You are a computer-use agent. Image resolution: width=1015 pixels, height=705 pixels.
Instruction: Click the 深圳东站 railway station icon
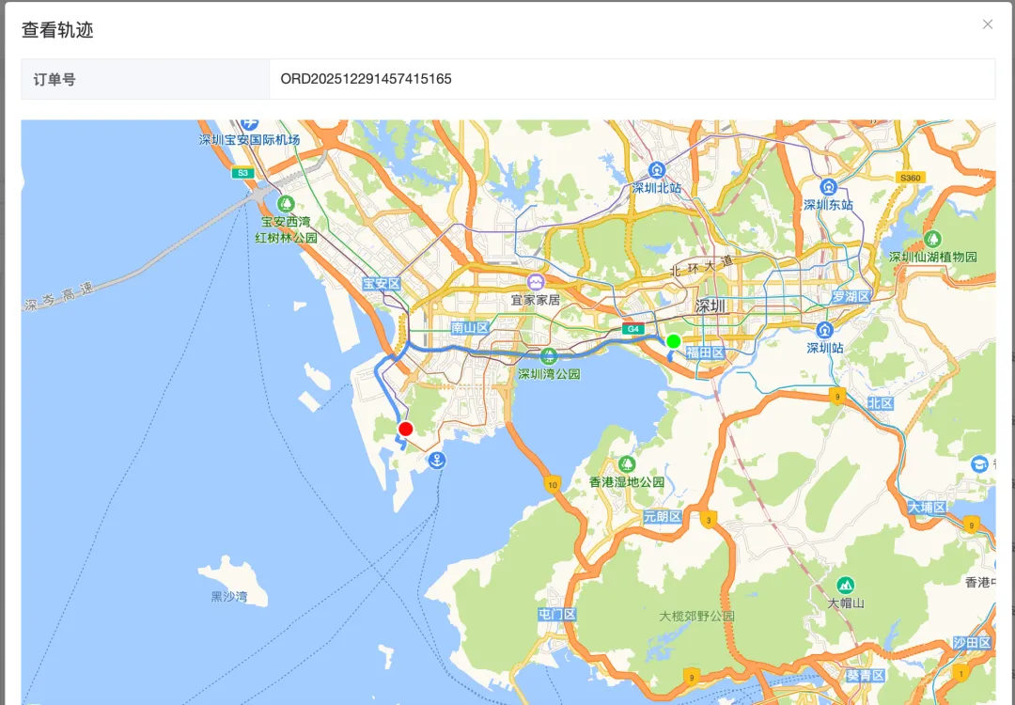click(x=828, y=188)
